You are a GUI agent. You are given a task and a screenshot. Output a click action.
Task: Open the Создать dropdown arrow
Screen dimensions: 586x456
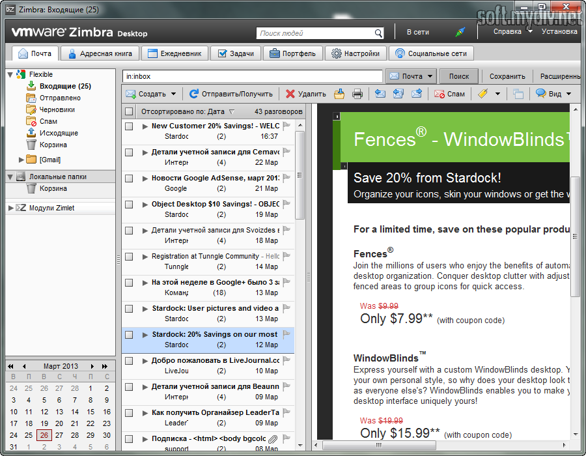[x=173, y=94]
